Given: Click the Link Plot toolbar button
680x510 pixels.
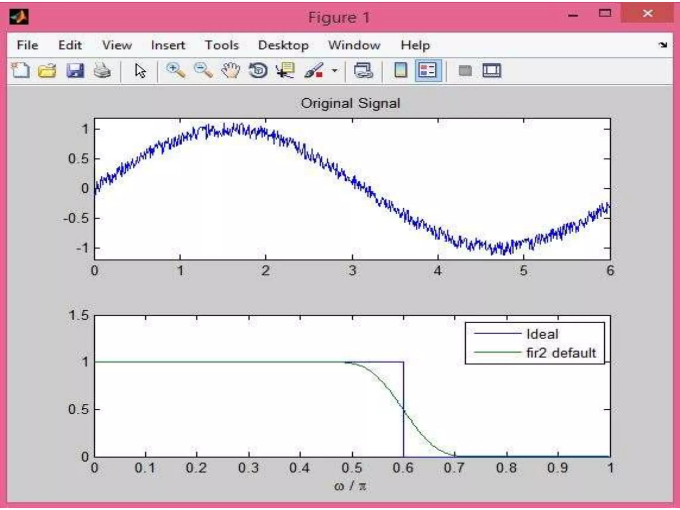Looking at the screenshot, I should [364, 71].
